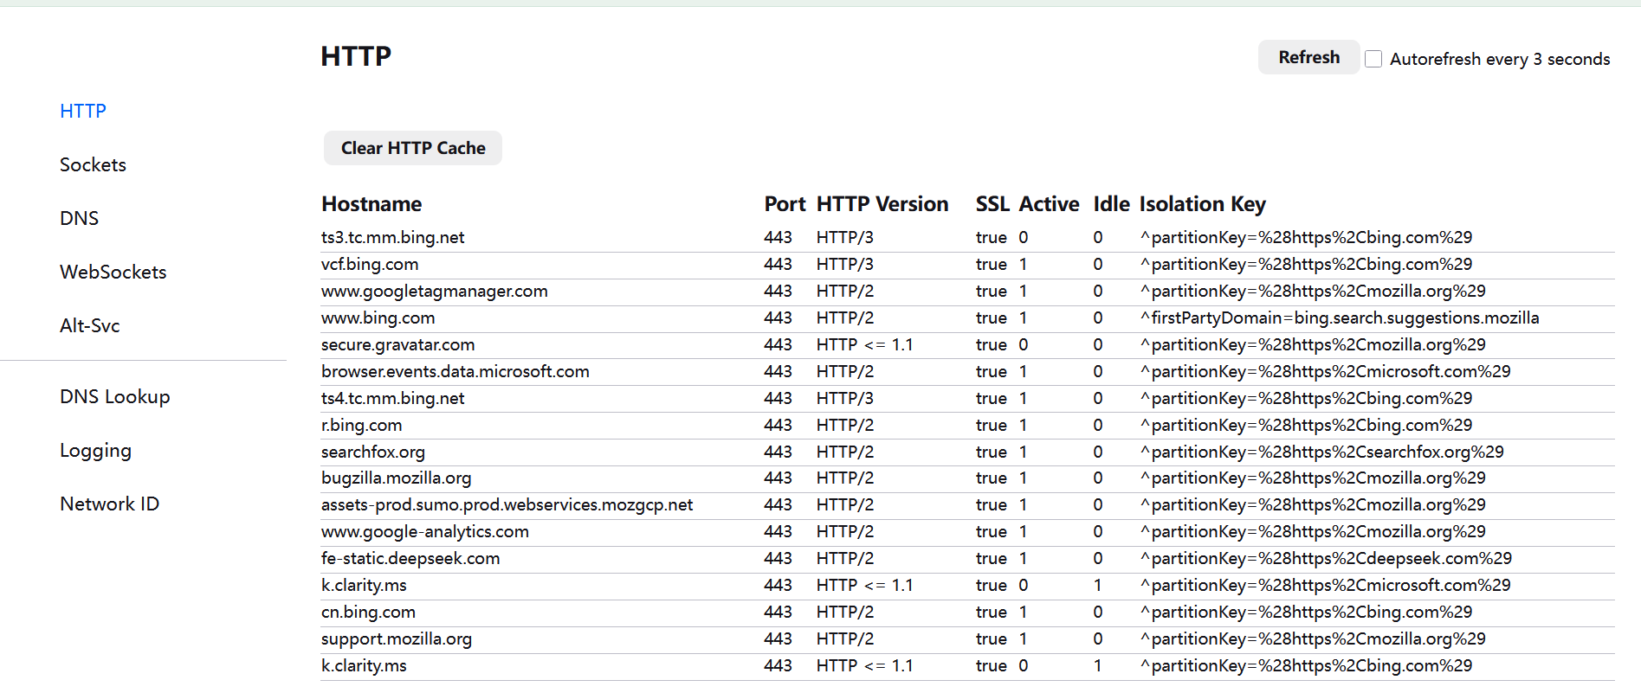Click Idle value 0 in fe-static.deepseek.com row

tap(1098, 558)
